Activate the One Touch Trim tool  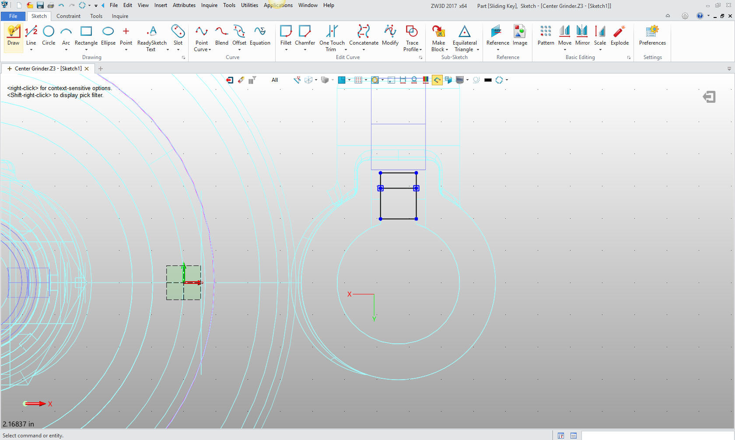click(x=332, y=38)
